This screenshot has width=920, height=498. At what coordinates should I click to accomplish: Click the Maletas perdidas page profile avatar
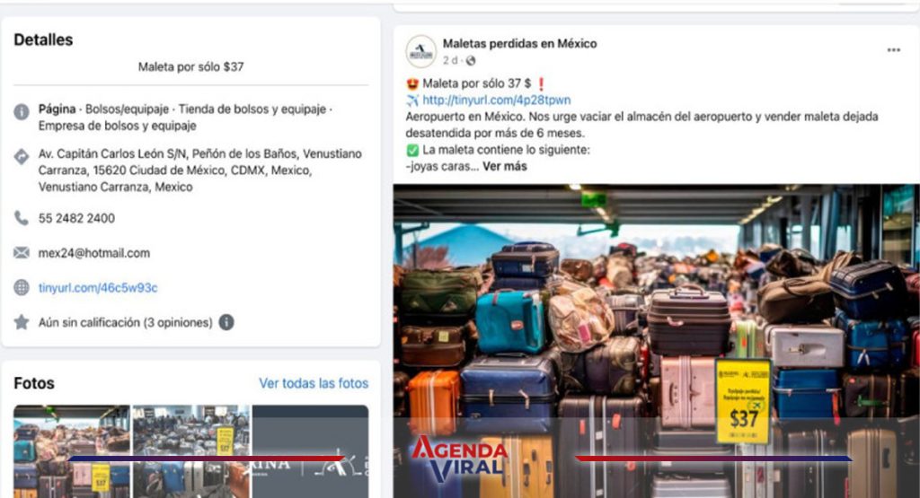420,51
